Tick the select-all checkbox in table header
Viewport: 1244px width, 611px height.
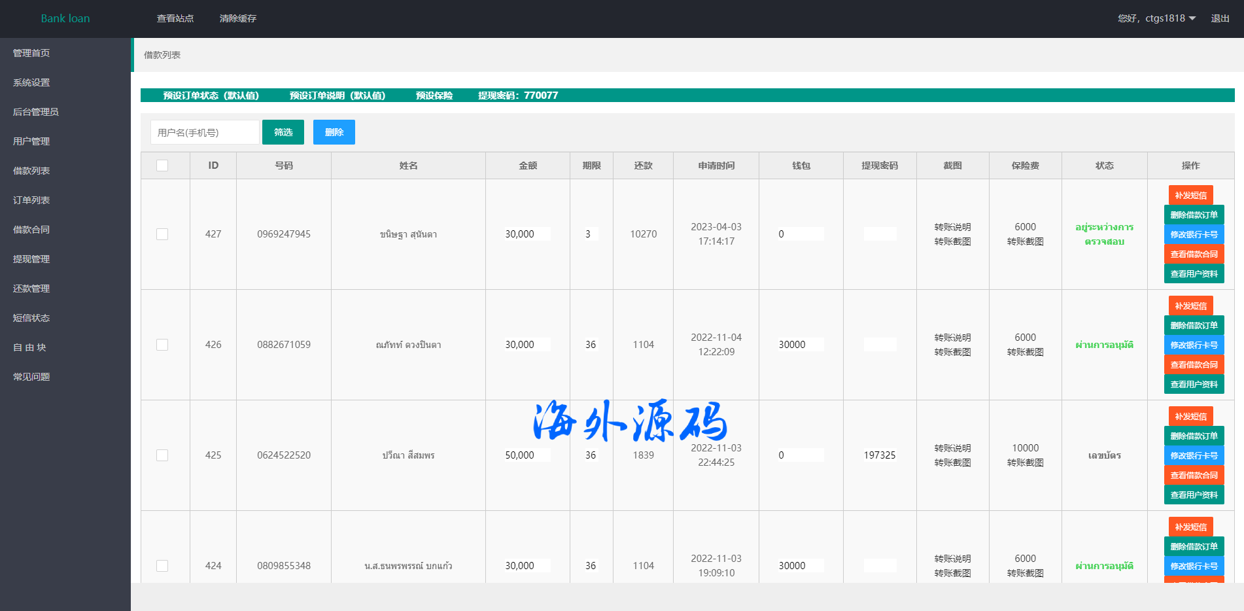click(x=162, y=166)
